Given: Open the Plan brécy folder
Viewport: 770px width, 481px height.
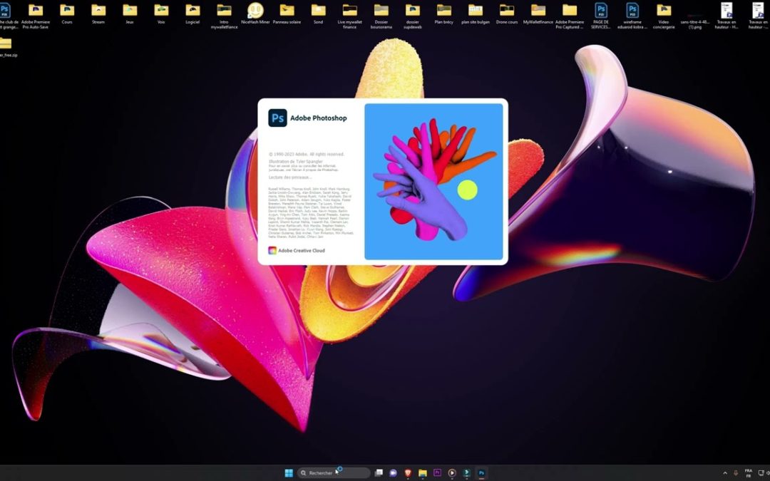Looking at the screenshot, I should 444,14.
